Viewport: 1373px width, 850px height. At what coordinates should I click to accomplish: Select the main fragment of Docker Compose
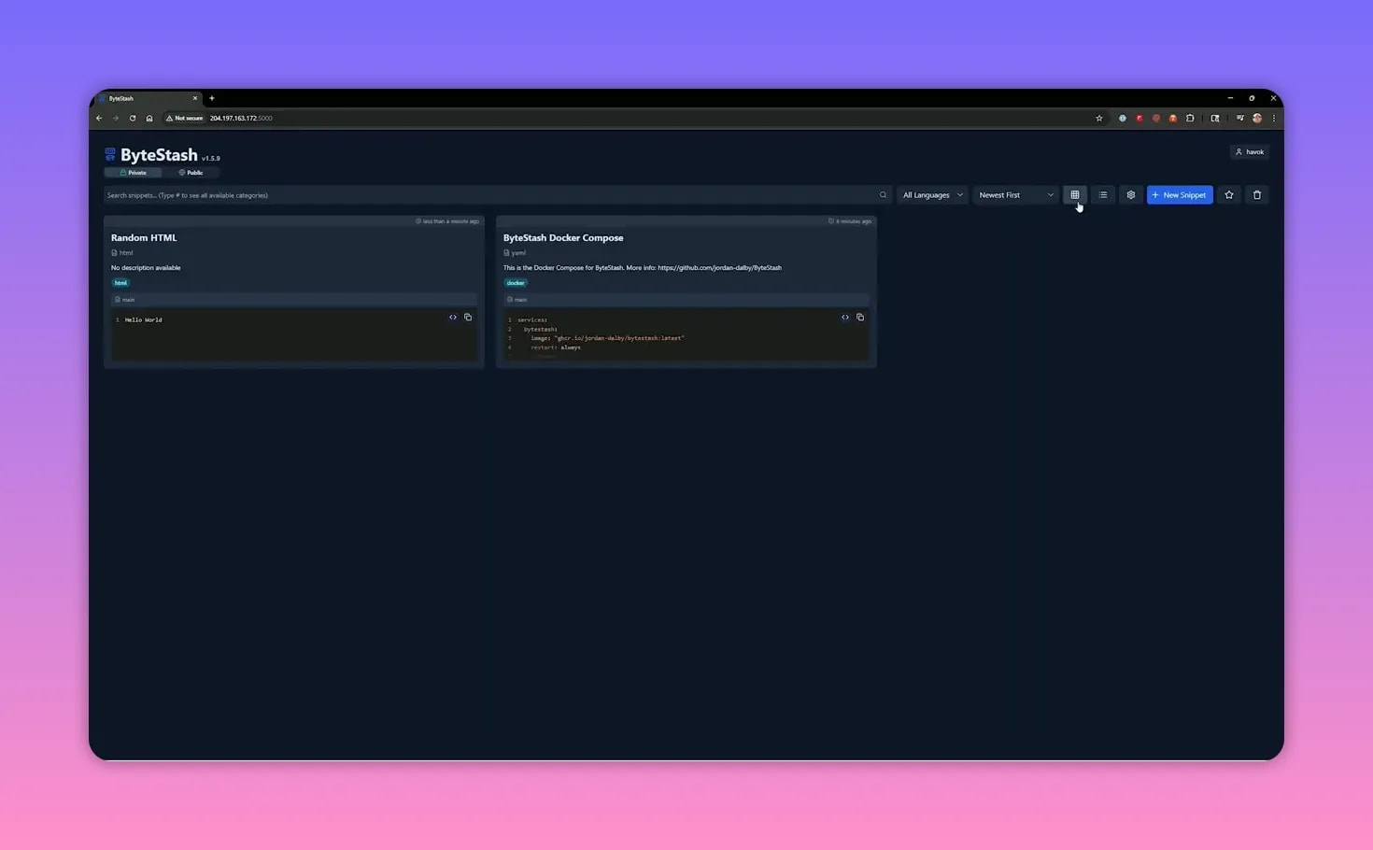[x=686, y=300]
